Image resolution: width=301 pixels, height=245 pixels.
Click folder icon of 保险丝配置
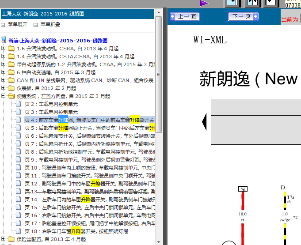pos(11,239)
